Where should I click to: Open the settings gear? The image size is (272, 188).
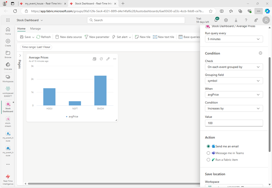(226, 20)
